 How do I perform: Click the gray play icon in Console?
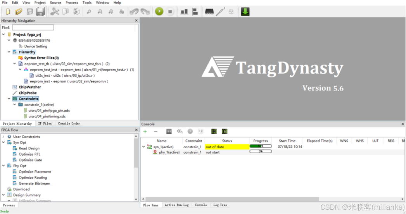190,132
